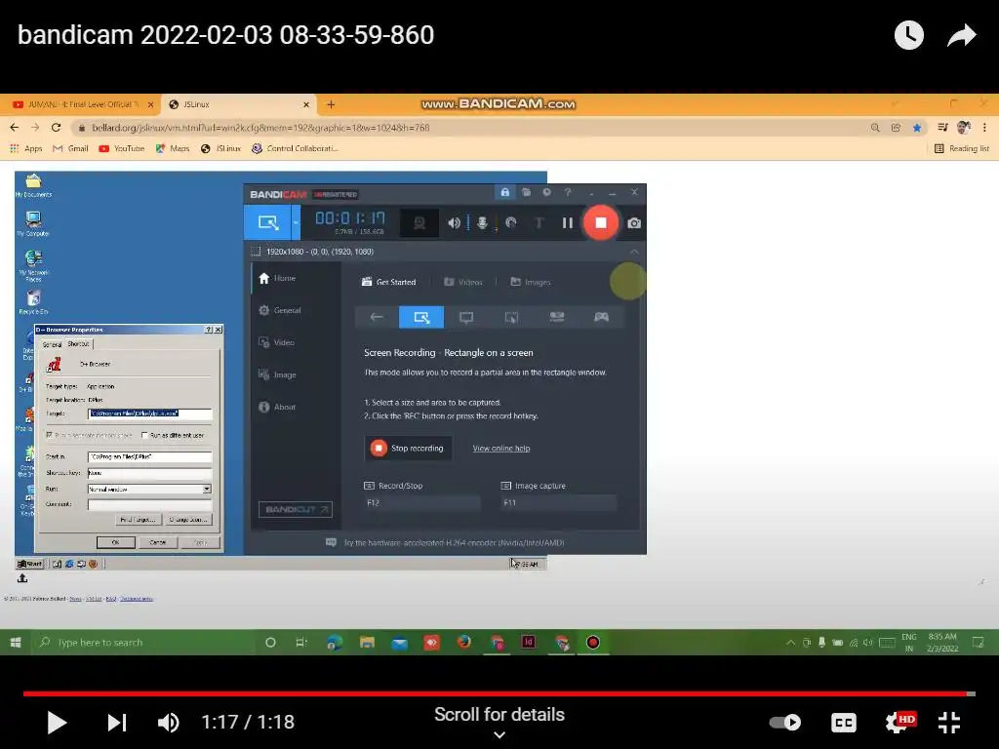The height and width of the screenshot is (749, 999).
Task: Open Bandicam scheduled recording clock icon
Action: pos(546,192)
